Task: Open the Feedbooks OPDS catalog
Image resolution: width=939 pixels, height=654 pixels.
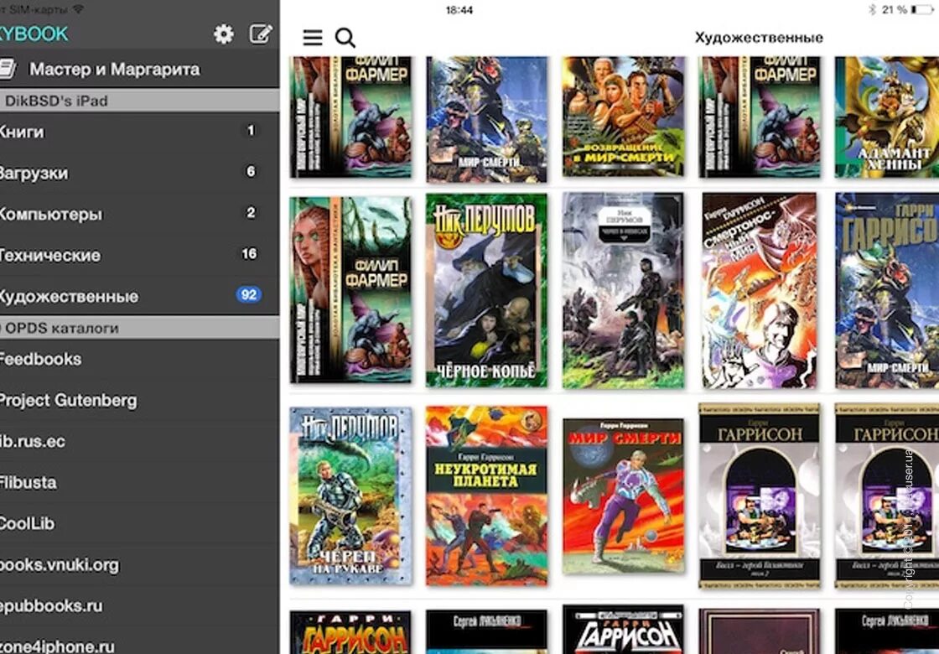Action: point(139,359)
